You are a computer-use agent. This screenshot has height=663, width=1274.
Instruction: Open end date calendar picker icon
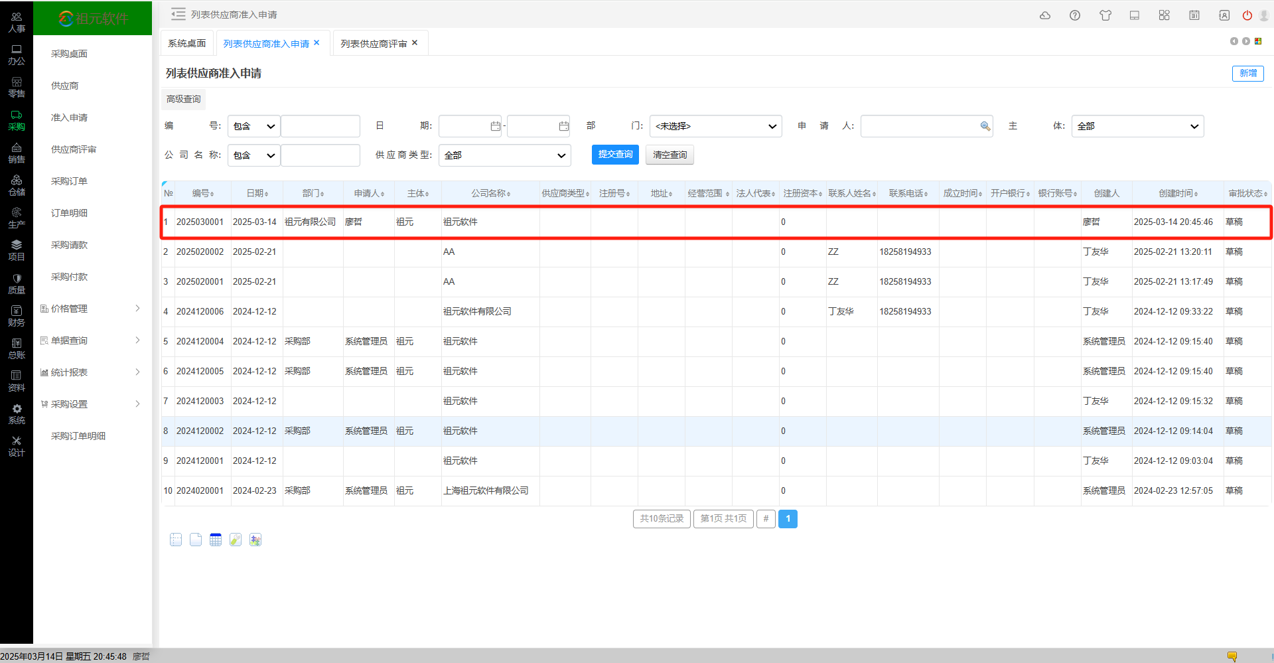pyautogui.click(x=564, y=126)
